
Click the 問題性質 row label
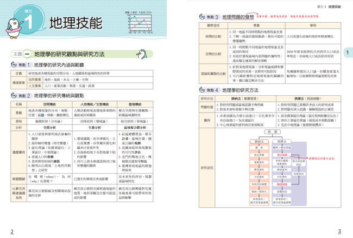pyautogui.click(x=207, y=107)
